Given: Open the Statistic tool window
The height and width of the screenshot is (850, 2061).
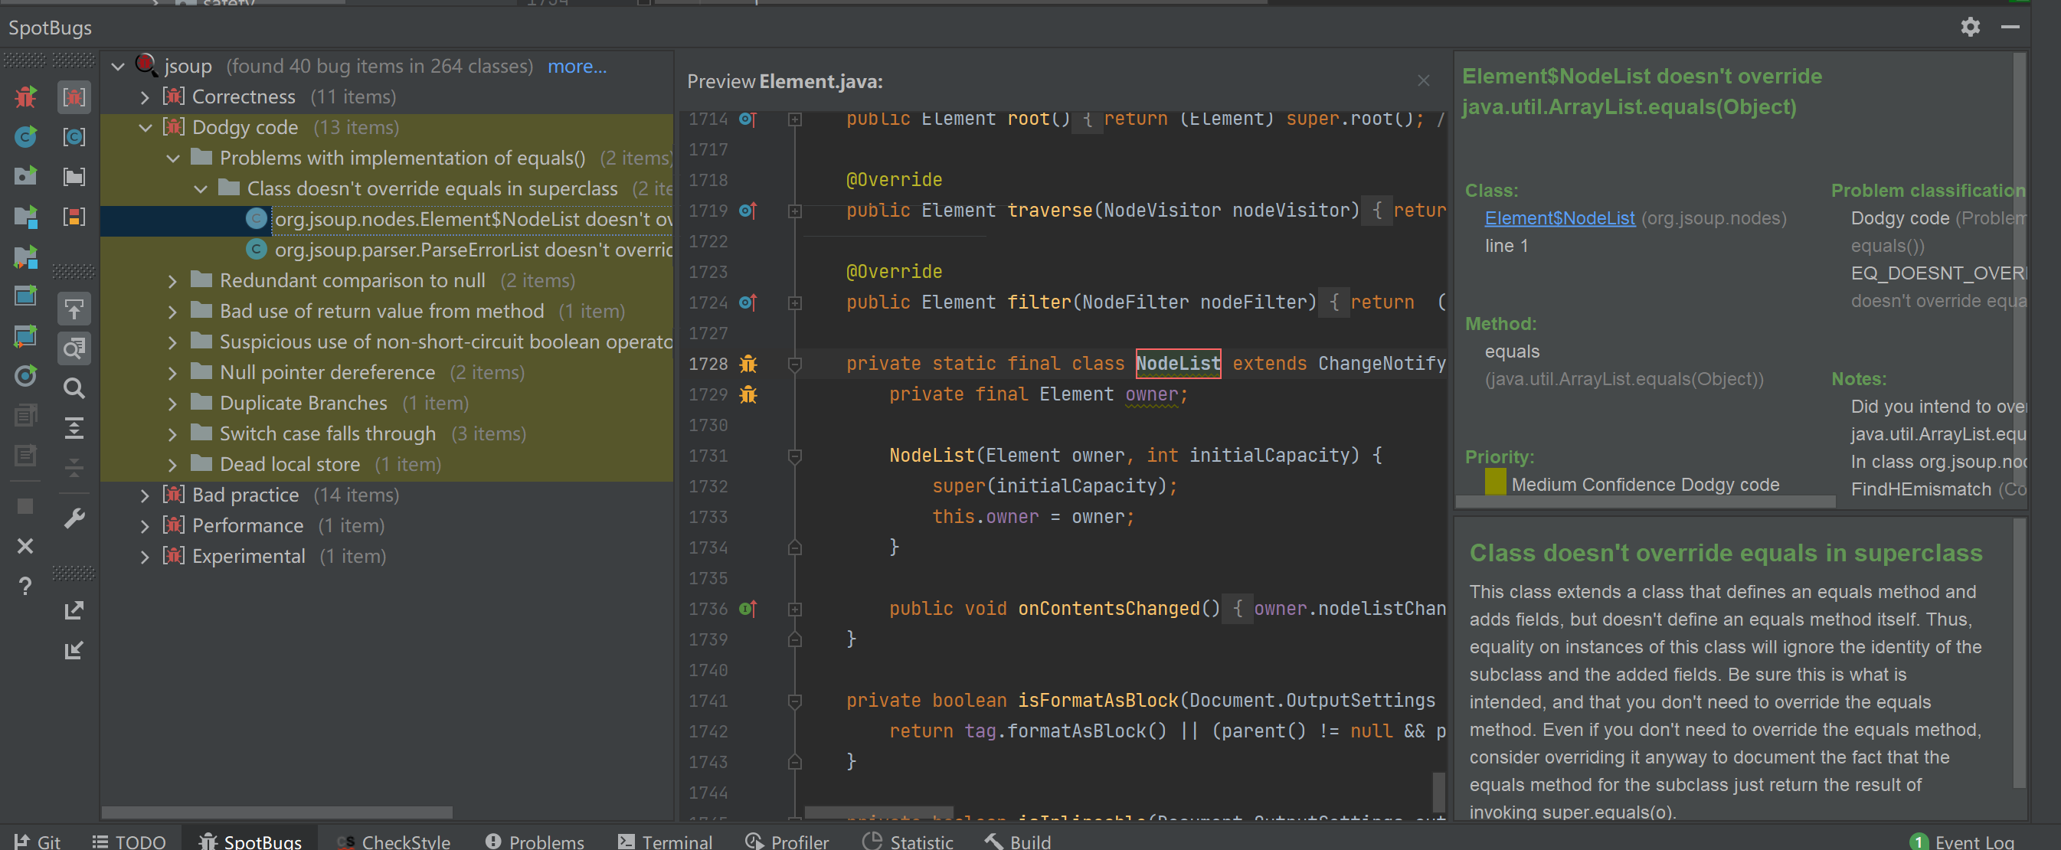Looking at the screenshot, I should [908, 842].
